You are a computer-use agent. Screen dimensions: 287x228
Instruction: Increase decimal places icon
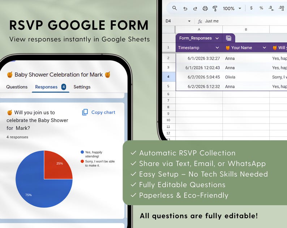coord(281,8)
